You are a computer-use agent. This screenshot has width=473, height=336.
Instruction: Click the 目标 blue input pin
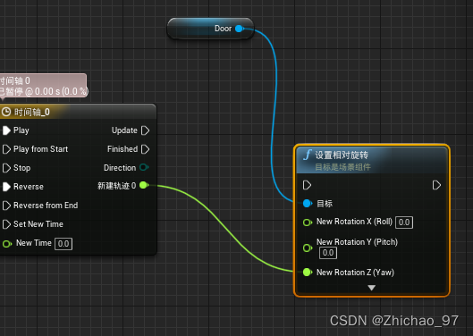tap(308, 204)
